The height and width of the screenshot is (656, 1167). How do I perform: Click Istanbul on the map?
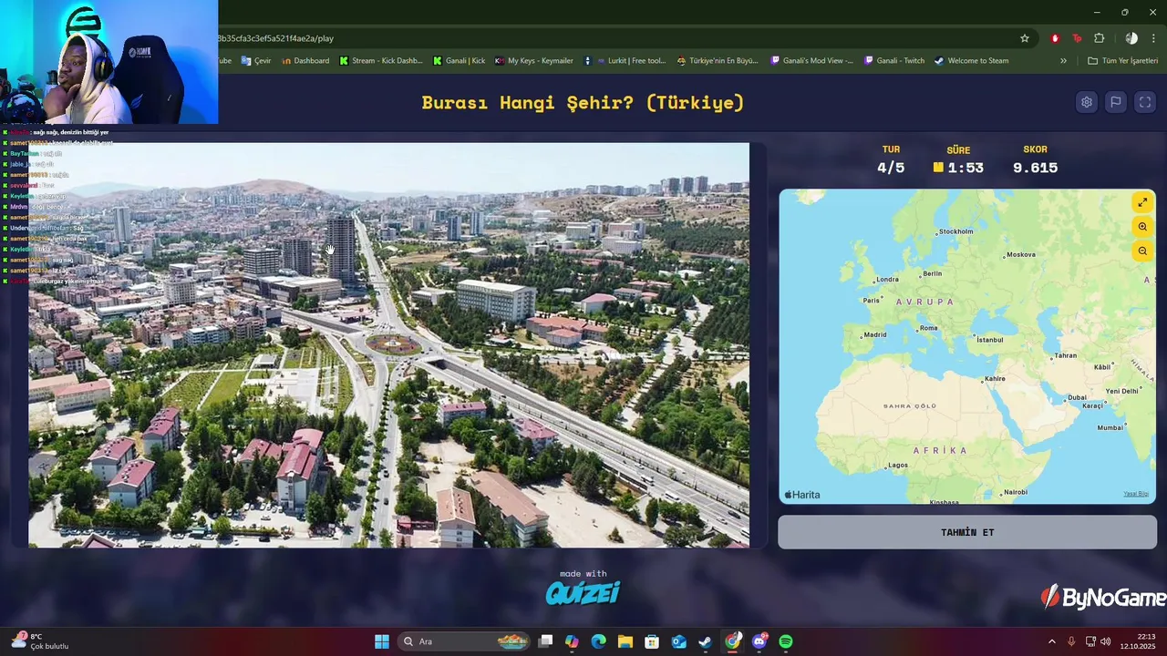pyautogui.click(x=988, y=340)
